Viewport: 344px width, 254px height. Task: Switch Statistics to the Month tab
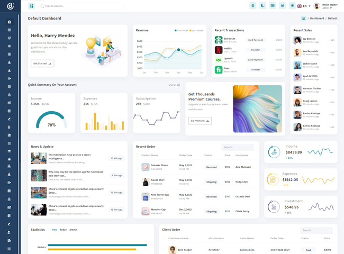point(73,230)
